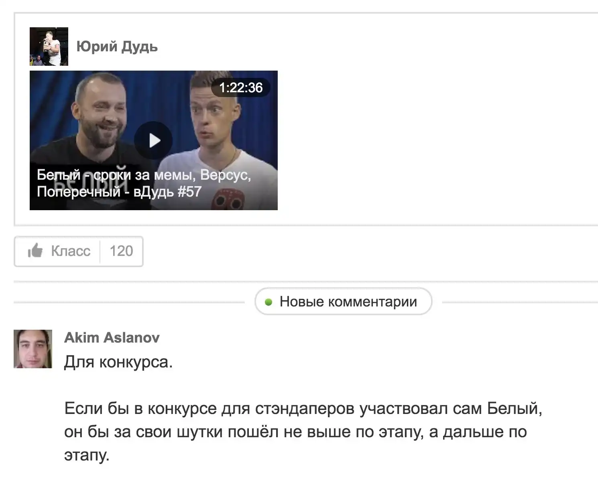Click the comment's last line этапу.
Image resolution: width=598 pixels, height=499 pixels.
pyautogui.click(x=87, y=455)
